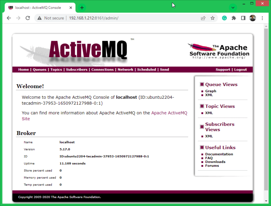Click the Logout link
271x206 pixels.
(x=240, y=69)
